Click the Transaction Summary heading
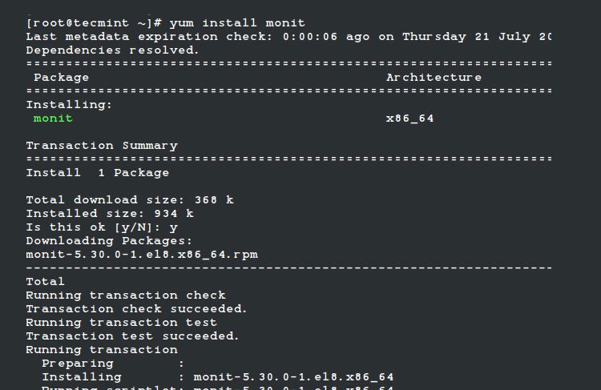 (102, 146)
